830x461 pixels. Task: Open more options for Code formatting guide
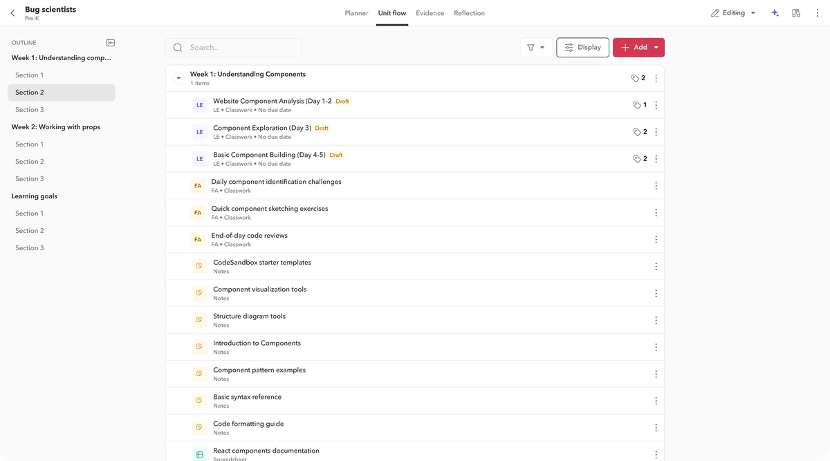pos(656,428)
